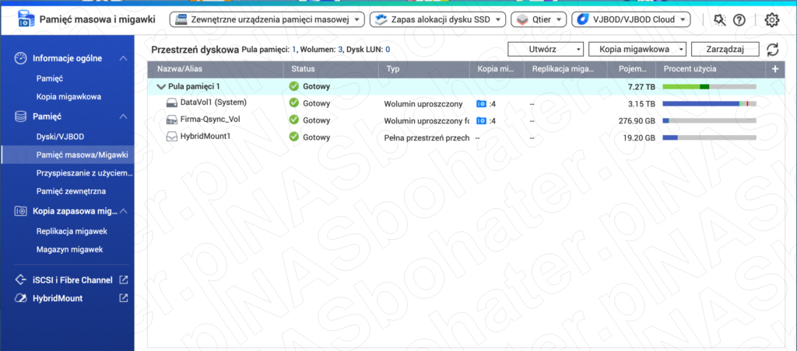Open the settings gear icon
Image resolution: width=797 pixels, height=351 pixels.
(x=771, y=20)
